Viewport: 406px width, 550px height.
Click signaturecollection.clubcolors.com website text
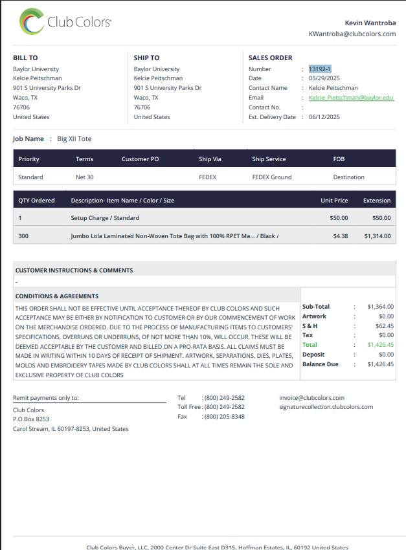[326, 407]
